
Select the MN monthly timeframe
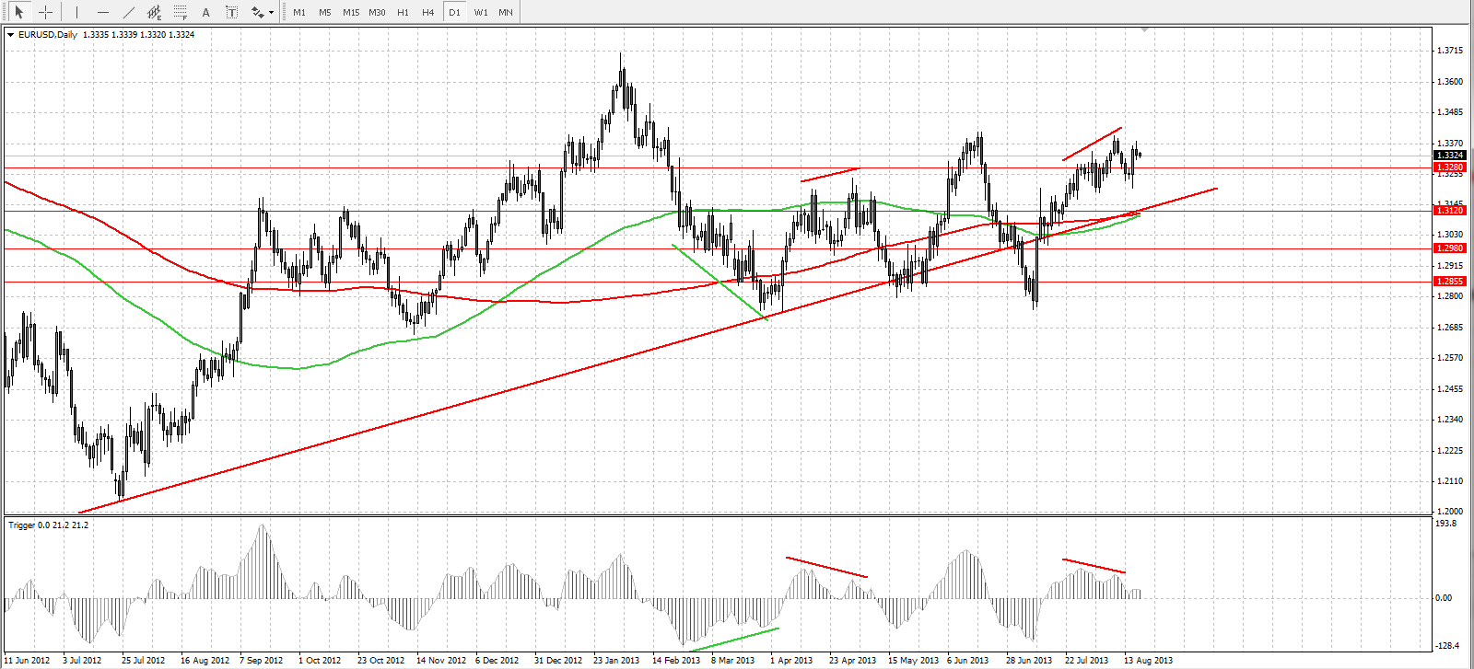pyautogui.click(x=506, y=12)
